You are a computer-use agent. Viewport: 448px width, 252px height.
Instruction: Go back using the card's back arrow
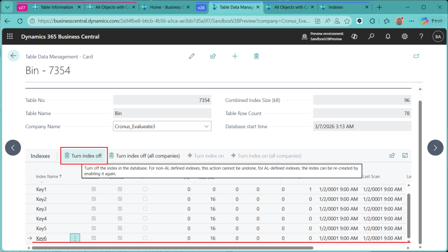[14, 56]
